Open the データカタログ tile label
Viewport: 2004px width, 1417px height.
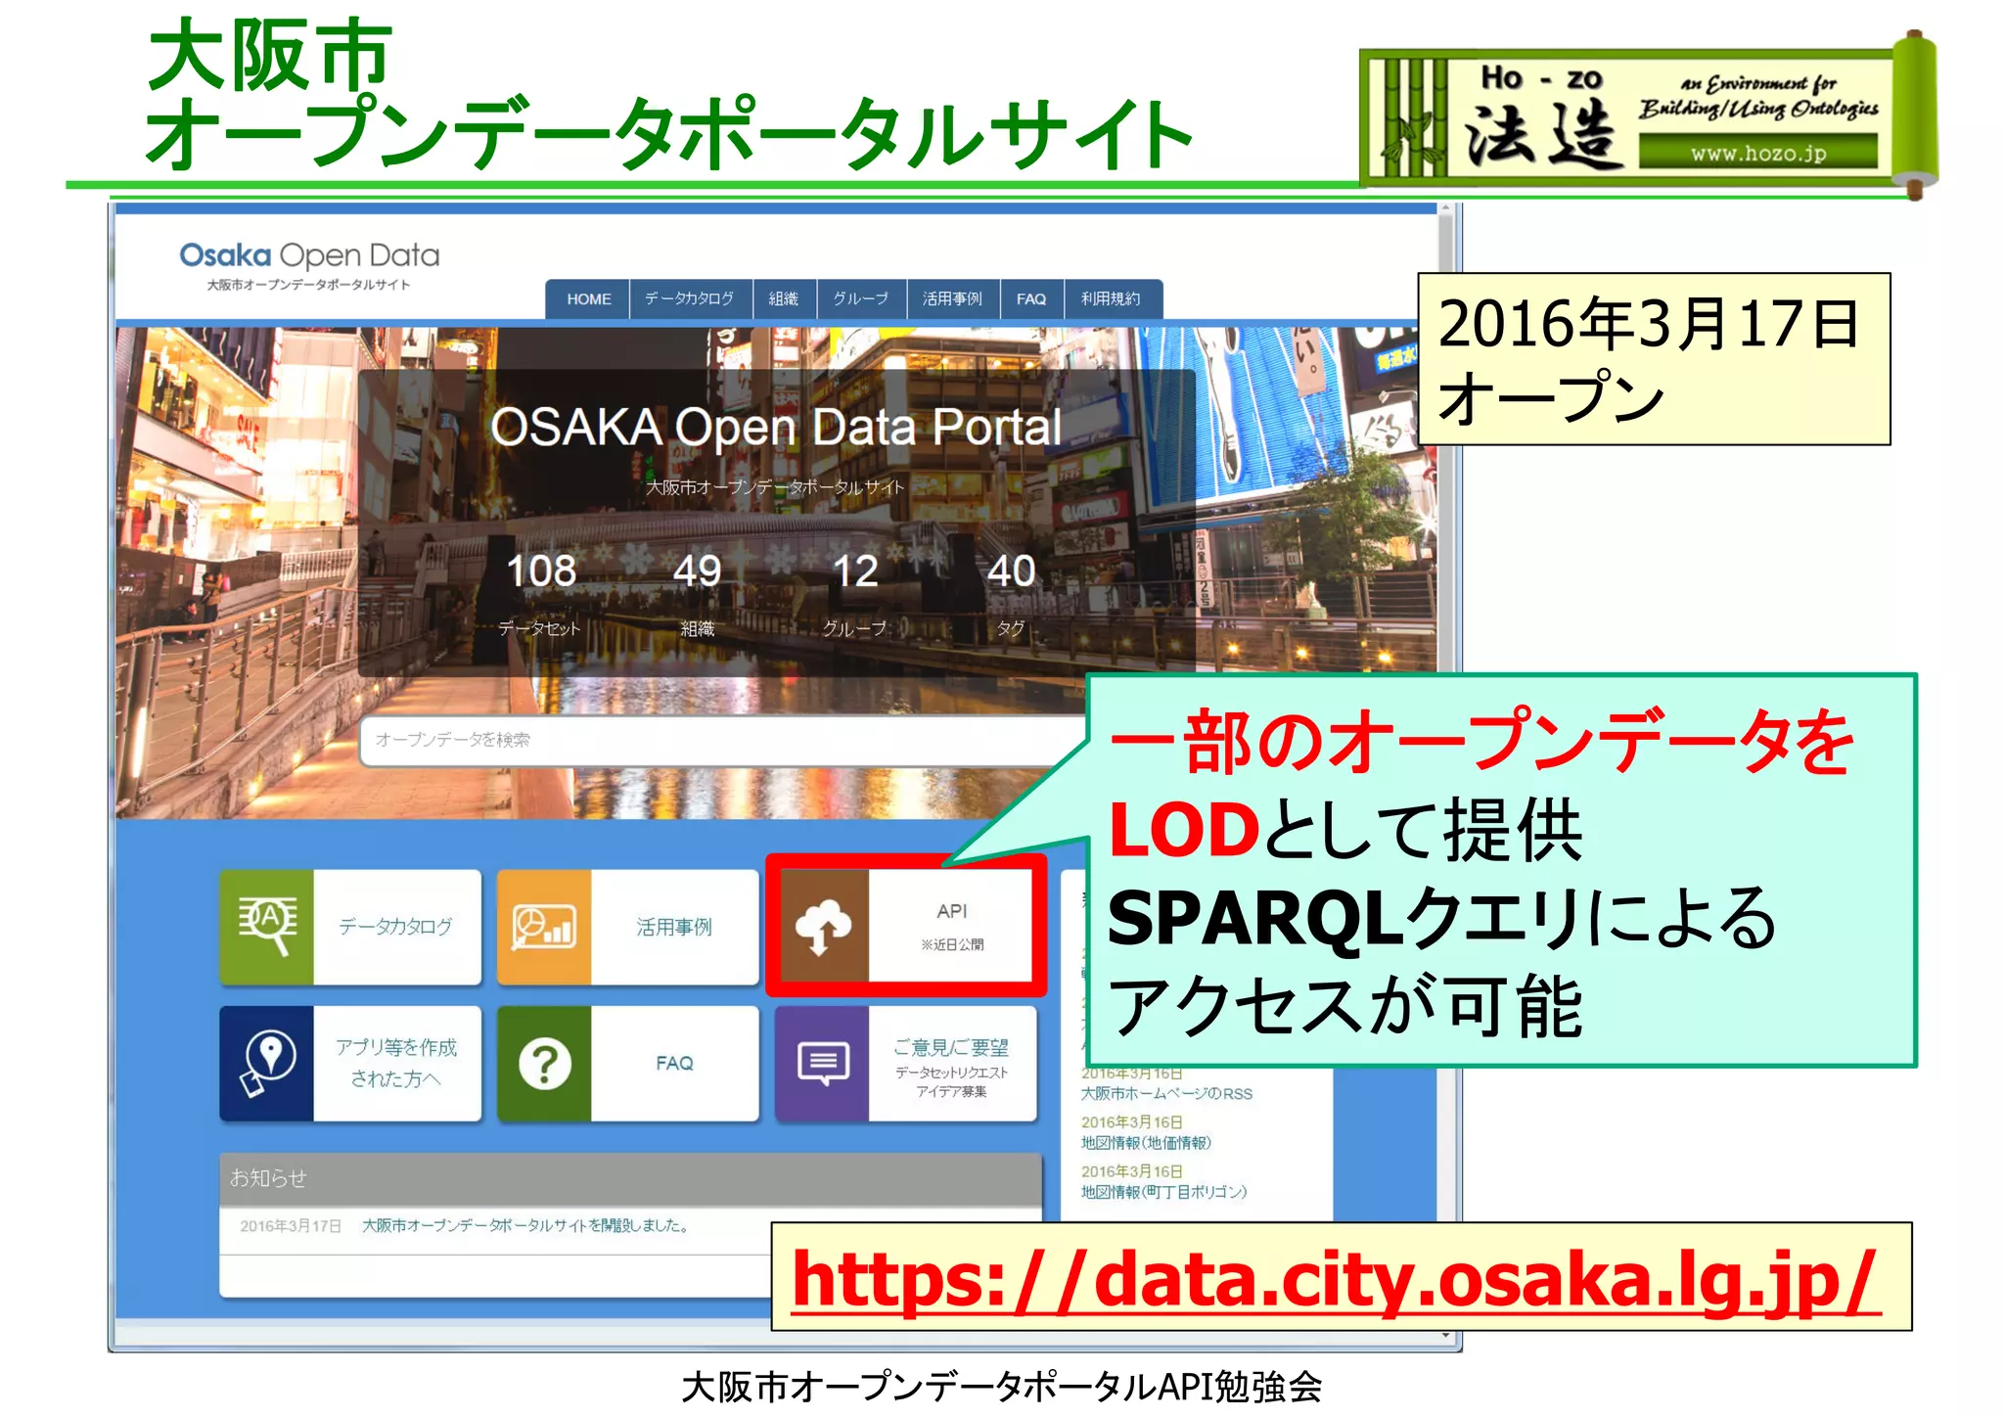coord(396,927)
